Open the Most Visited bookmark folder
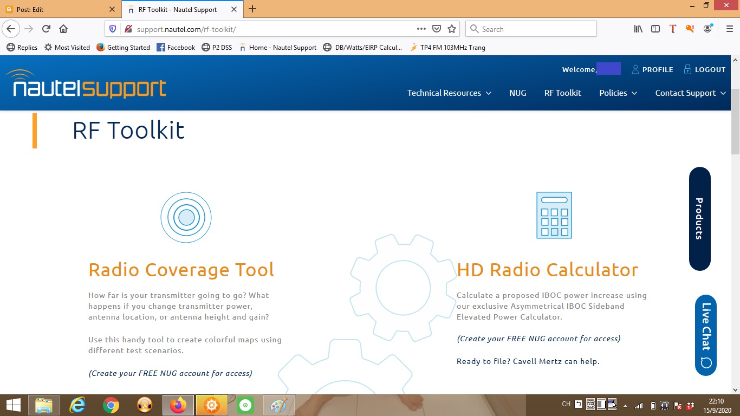This screenshot has width=740, height=416. 67,48
